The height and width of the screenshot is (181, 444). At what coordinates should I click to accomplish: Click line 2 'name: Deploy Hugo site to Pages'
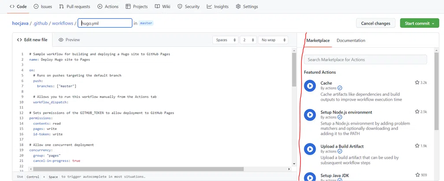coord(59,59)
